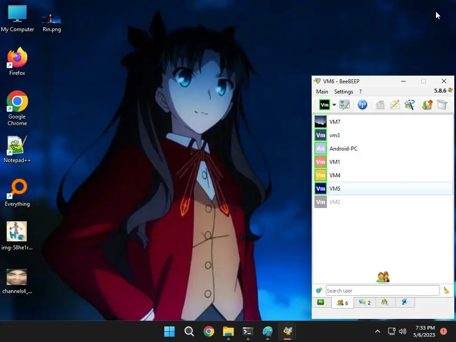Select the img-58he1r desktop file
The image size is (456, 342).
pyautogui.click(x=17, y=236)
